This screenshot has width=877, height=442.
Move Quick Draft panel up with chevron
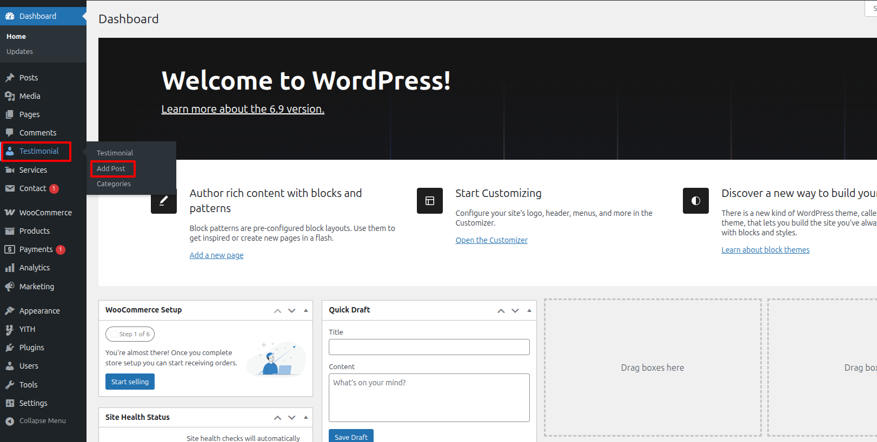pyautogui.click(x=501, y=310)
